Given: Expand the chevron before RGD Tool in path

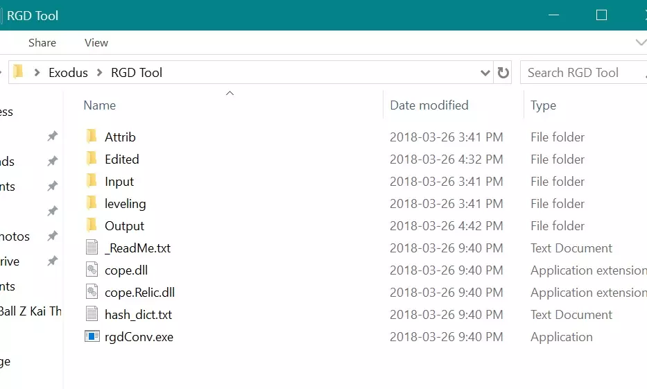Looking at the screenshot, I should coord(99,73).
